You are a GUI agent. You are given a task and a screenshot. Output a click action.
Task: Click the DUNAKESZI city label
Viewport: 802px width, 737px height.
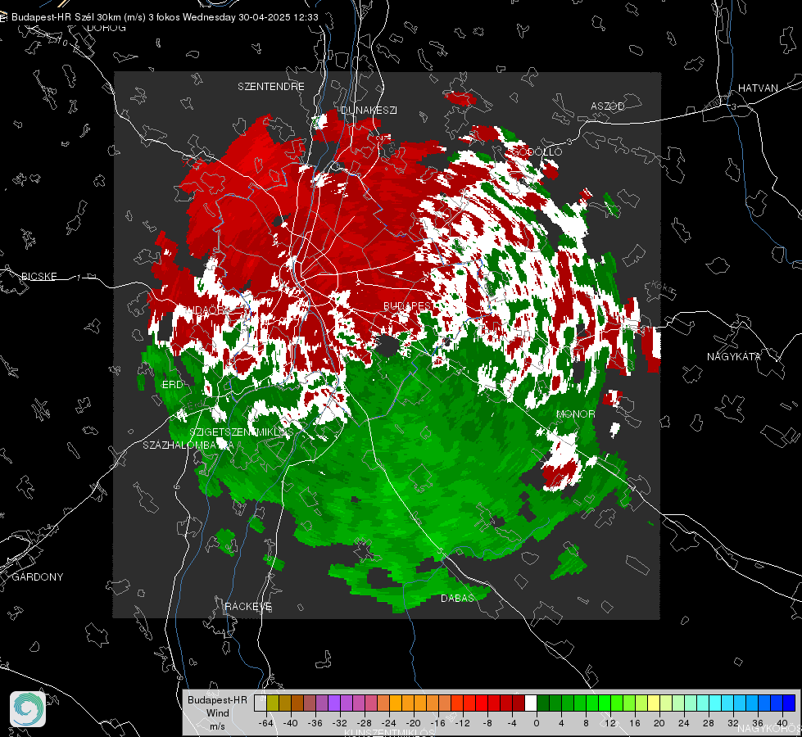[369, 110]
